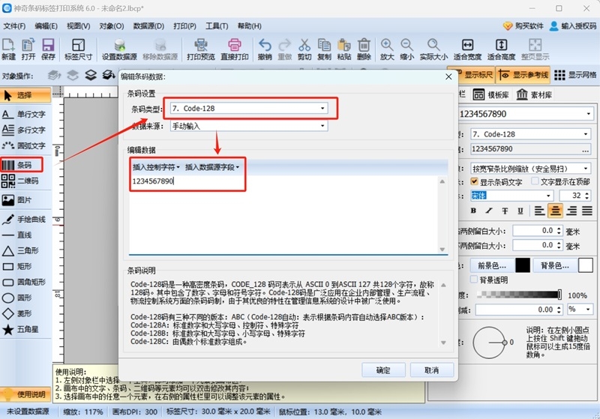Select the 条码 barcode tool
The height and width of the screenshot is (419, 600).
(22, 165)
